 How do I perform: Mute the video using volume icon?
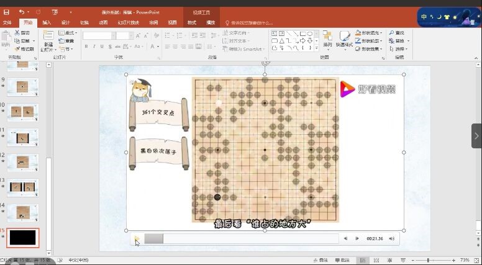391,238
